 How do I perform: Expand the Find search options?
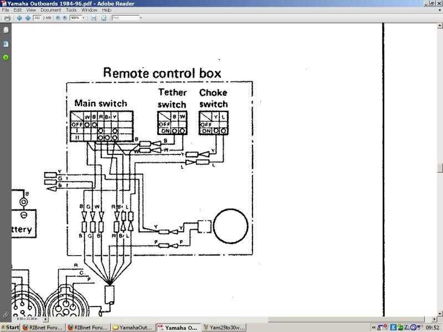click(140, 18)
